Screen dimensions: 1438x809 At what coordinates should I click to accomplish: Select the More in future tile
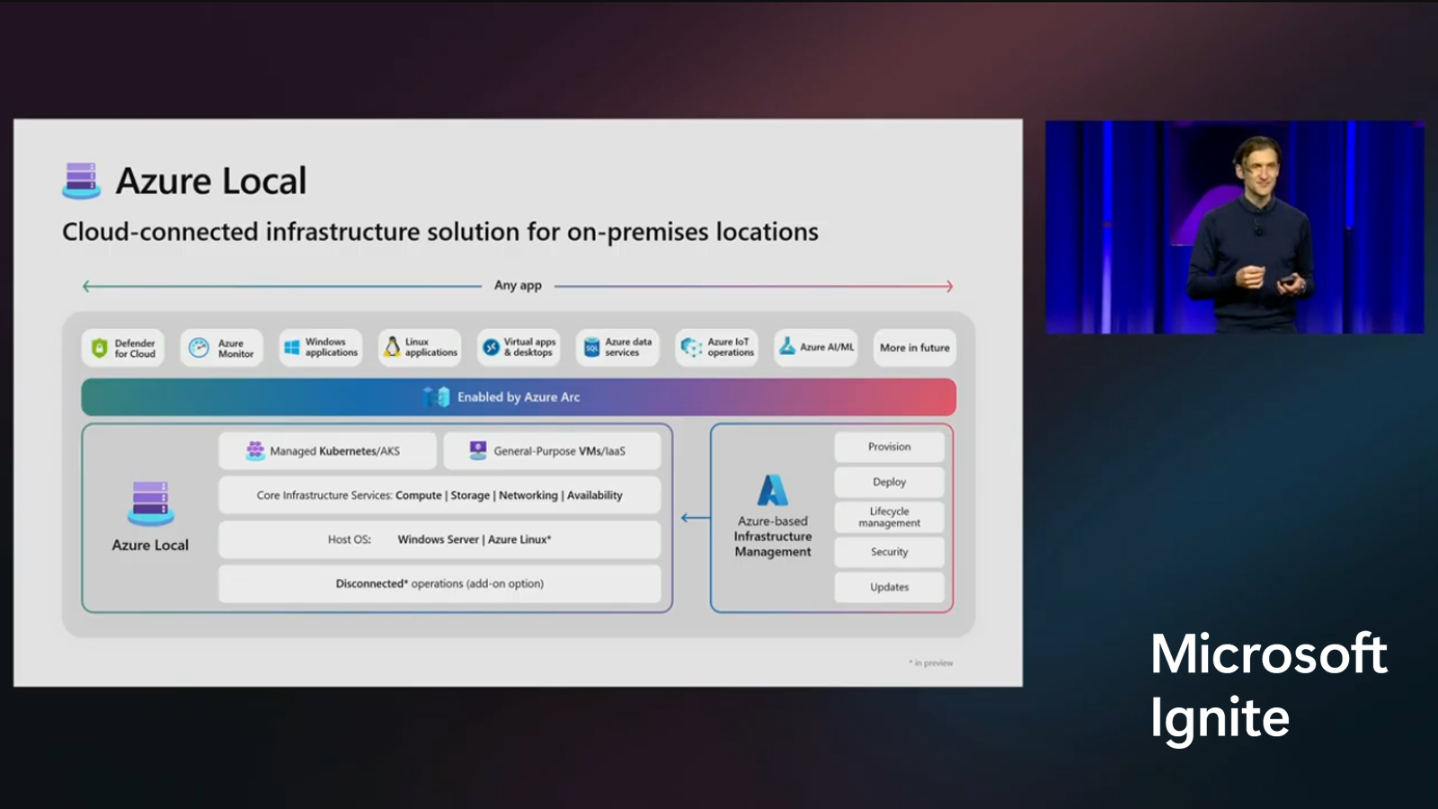[x=914, y=348]
